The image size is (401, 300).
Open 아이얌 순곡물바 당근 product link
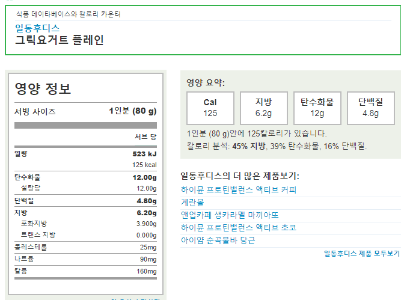coord(218,240)
